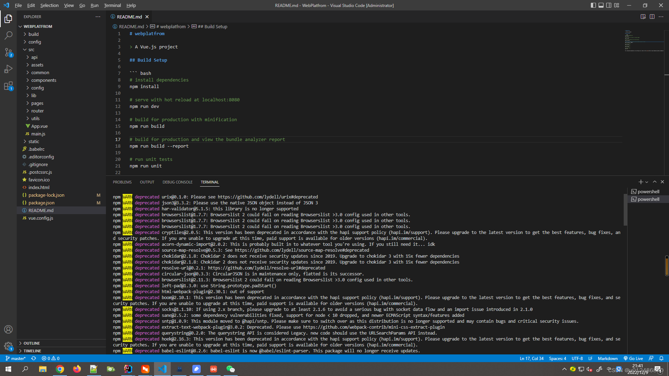The height and width of the screenshot is (376, 669).
Task: Open the Manage gear icon
Action: click(x=8, y=346)
